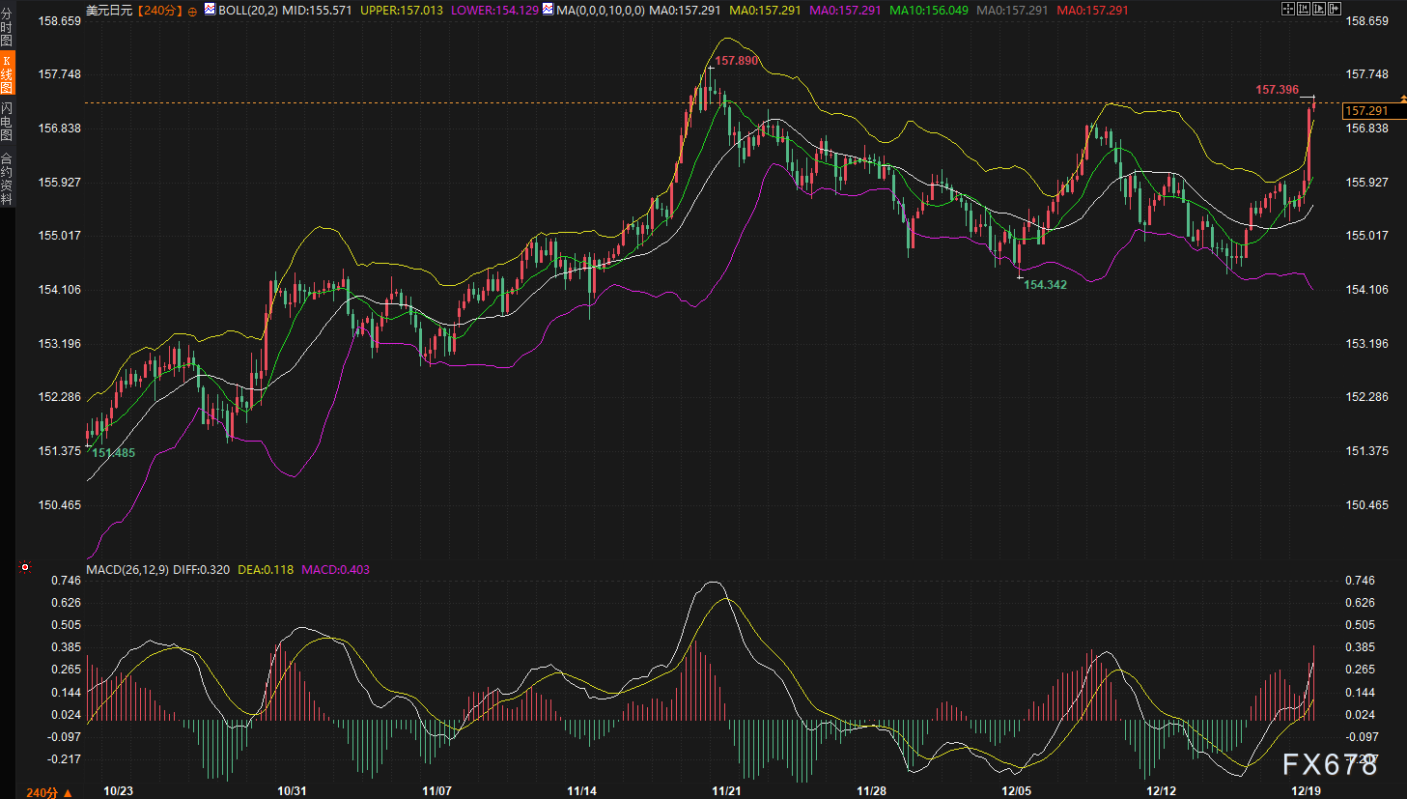Switch to the 分时图 tab

pyautogui.click(x=7, y=28)
